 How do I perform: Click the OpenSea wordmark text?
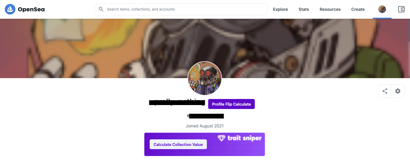31,10
